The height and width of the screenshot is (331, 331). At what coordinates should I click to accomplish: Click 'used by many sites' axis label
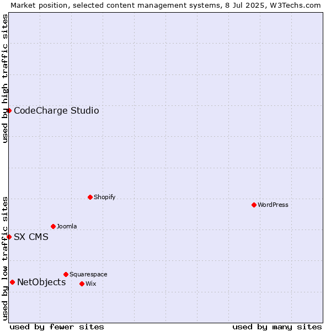pyautogui.click(x=277, y=327)
